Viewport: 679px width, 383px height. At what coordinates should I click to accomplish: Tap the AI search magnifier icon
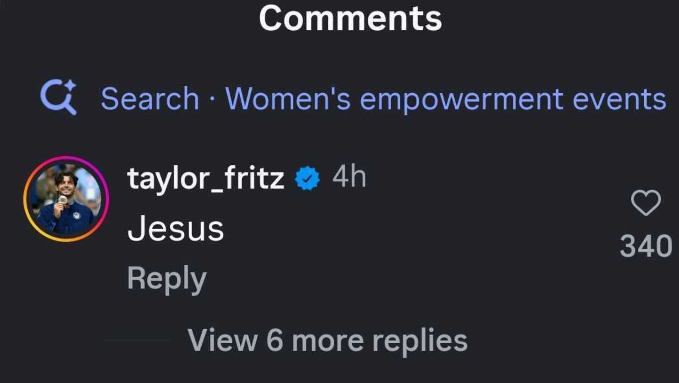pyautogui.click(x=58, y=97)
